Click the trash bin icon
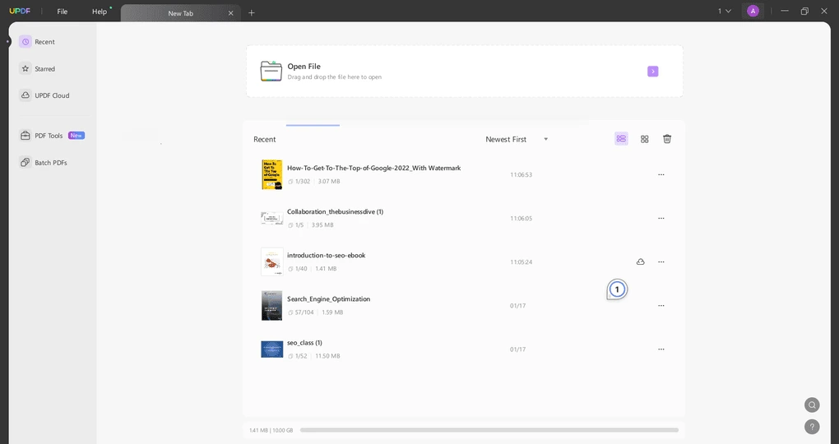The image size is (839, 444). click(x=667, y=139)
